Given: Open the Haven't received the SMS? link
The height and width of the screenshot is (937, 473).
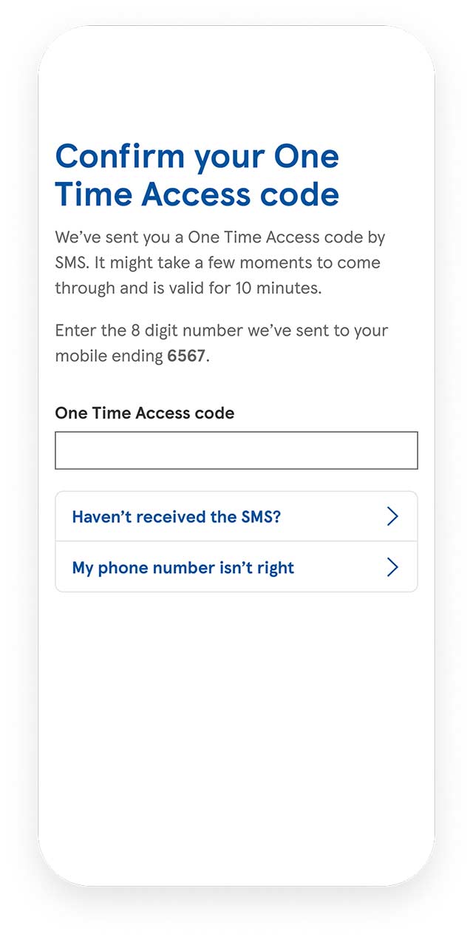Looking at the screenshot, I should [177, 516].
